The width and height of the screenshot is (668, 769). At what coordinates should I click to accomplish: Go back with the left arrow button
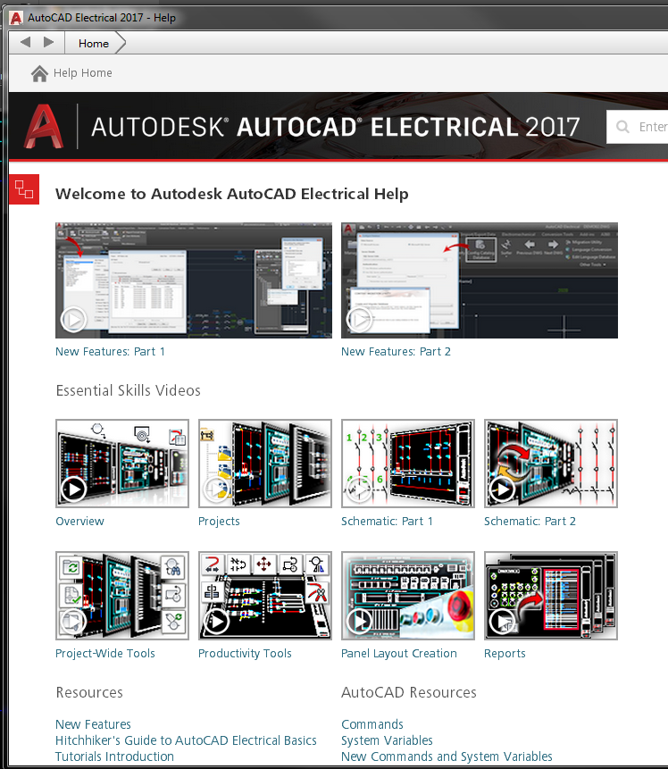[26, 42]
